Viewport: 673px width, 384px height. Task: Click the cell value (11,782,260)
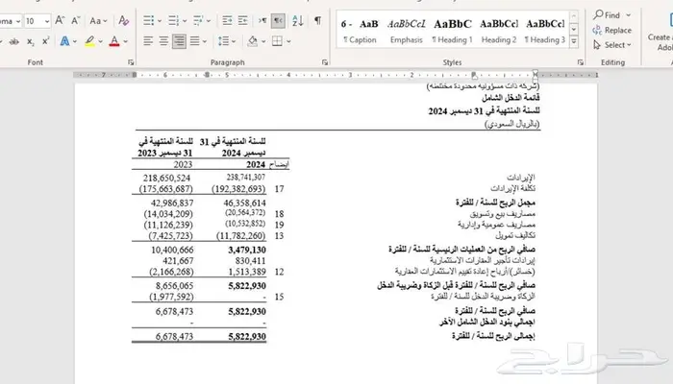click(240, 236)
